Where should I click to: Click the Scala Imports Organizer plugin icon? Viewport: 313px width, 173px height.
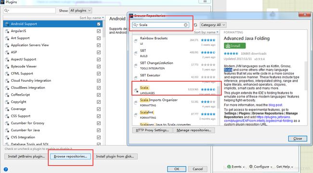[136, 103]
